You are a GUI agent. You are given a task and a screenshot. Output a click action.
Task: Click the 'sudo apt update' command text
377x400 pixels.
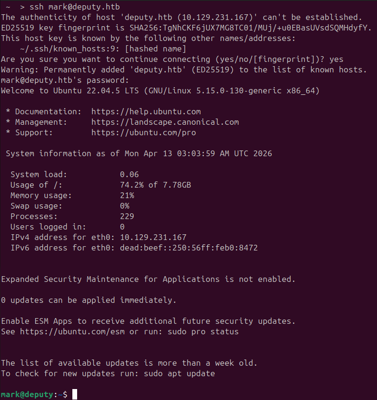(179, 374)
